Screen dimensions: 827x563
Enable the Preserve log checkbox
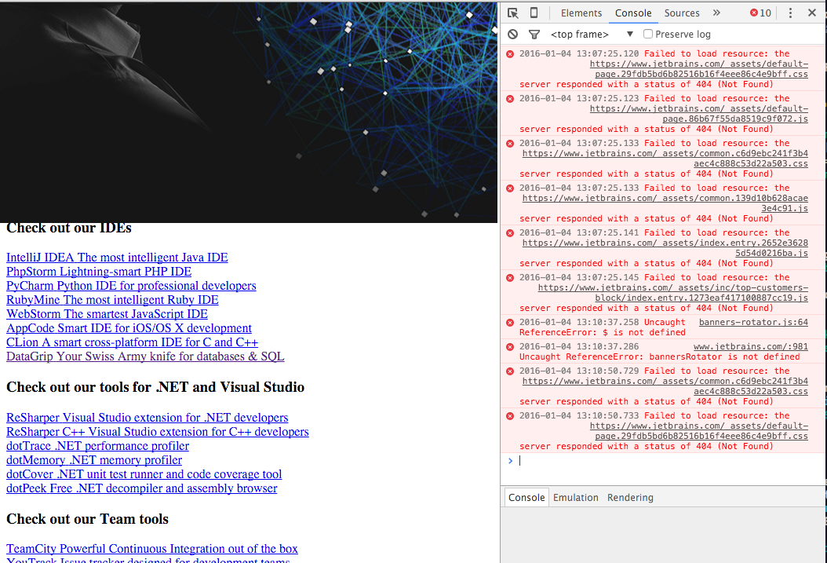click(x=648, y=34)
